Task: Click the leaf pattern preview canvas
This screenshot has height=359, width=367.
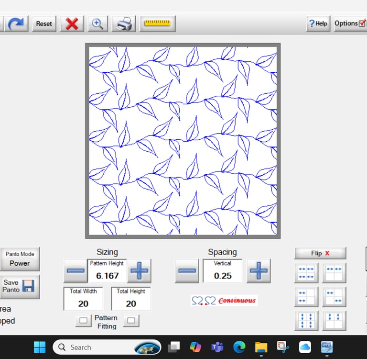Action: [183, 141]
